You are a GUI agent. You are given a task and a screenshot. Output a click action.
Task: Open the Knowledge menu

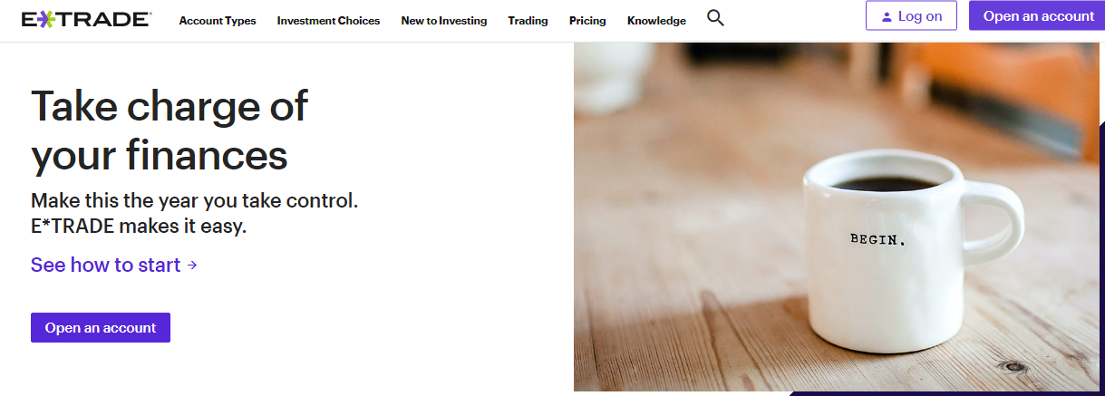coord(656,21)
